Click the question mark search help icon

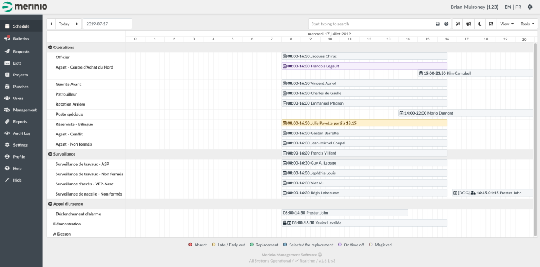(x=446, y=24)
